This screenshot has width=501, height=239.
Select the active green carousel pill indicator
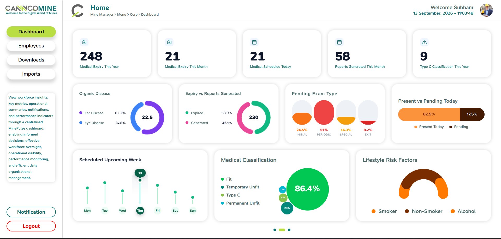pos(282,230)
